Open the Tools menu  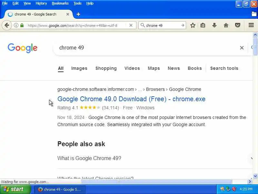[77, 3]
